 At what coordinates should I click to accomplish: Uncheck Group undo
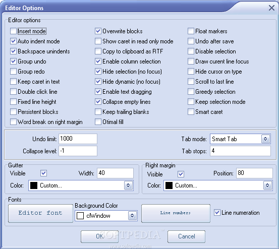(13, 61)
